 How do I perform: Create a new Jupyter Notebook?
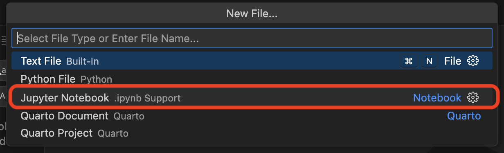point(252,98)
